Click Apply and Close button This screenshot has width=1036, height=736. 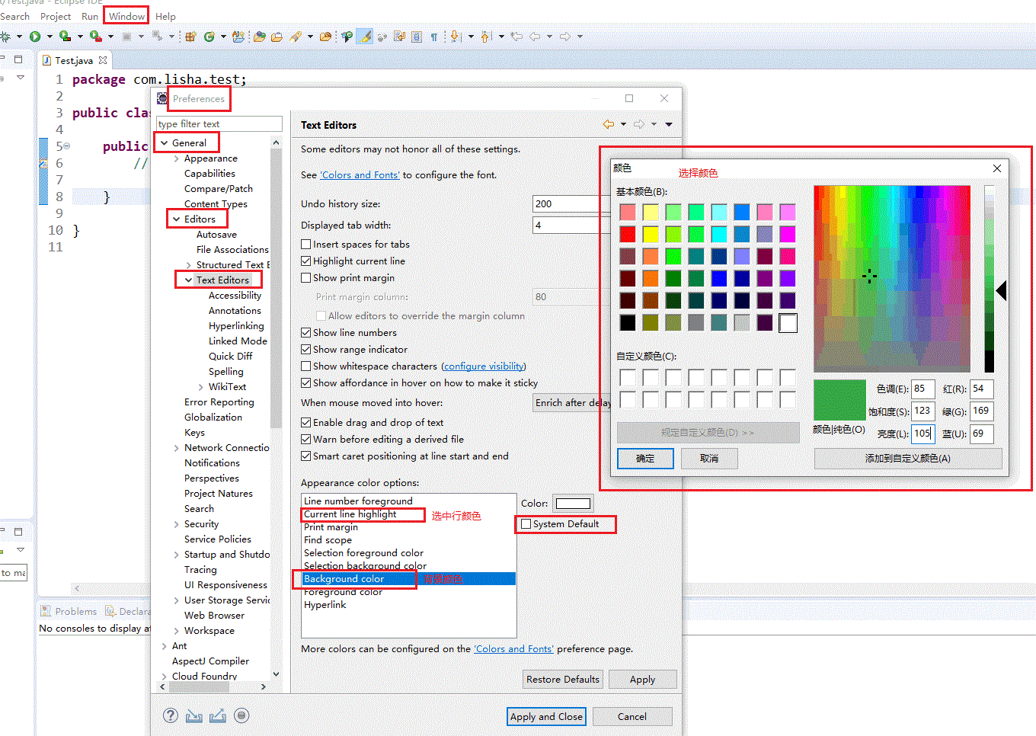coord(546,717)
